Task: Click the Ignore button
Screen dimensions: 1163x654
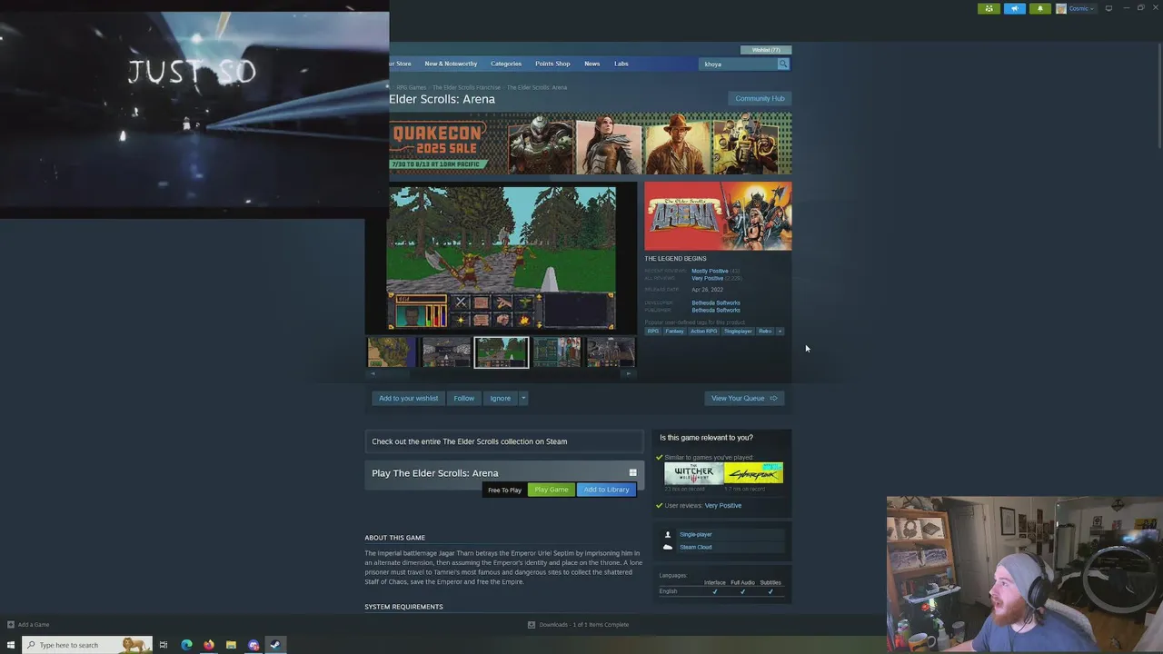Action: 501,398
